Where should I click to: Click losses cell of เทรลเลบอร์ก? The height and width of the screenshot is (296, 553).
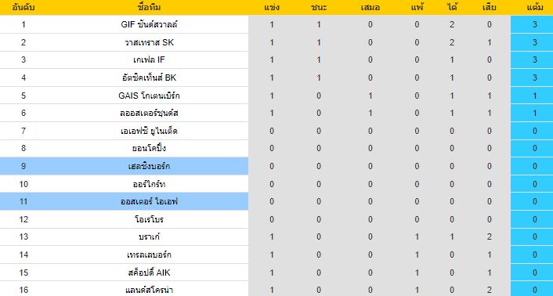pyautogui.click(x=417, y=254)
